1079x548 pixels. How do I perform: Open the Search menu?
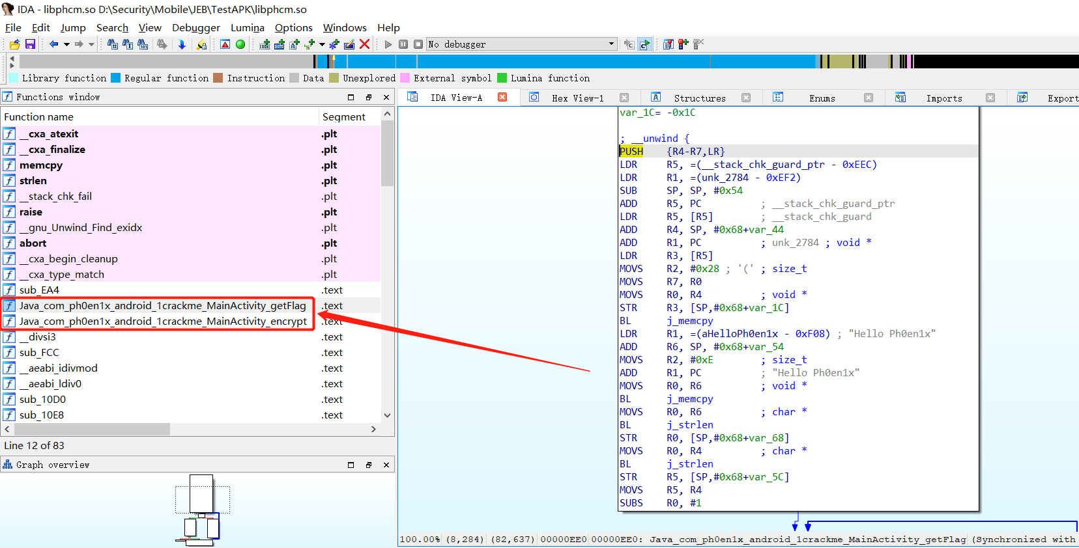112,27
